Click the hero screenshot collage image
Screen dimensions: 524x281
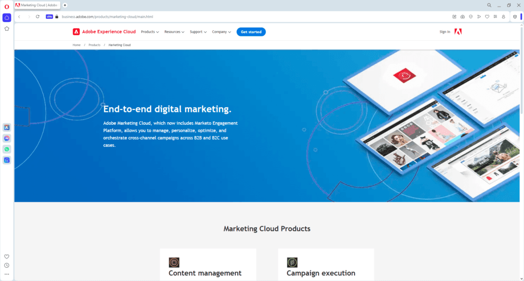coord(431,125)
